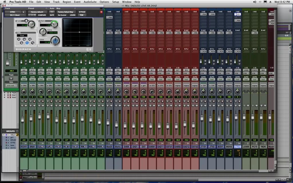Click the COMPARE button

click(x=42, y=15)
